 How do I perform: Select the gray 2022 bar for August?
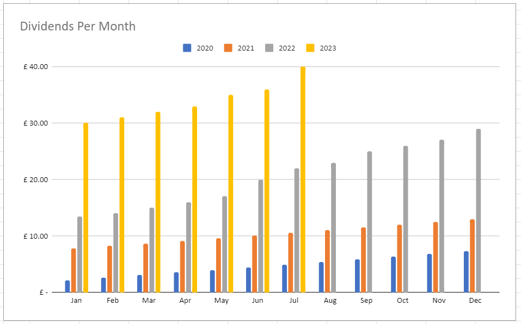334,228
